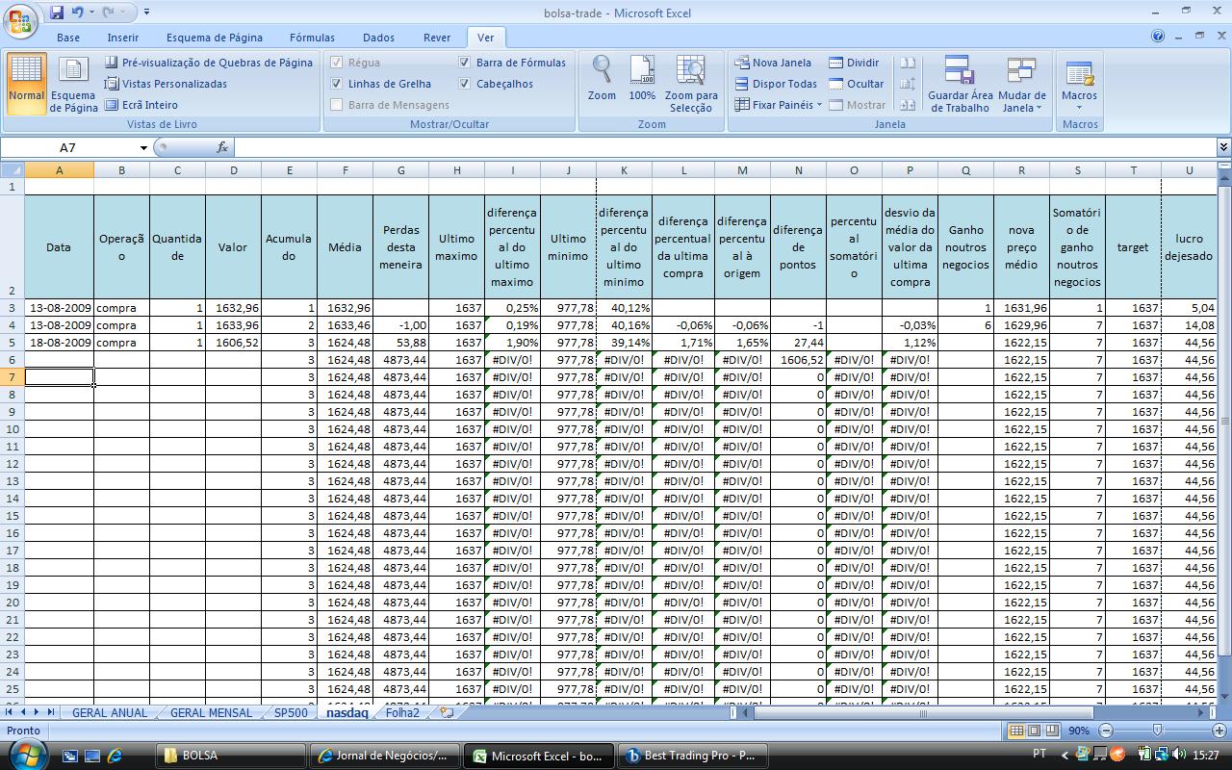Click zoom out minus button
The width and height of the screenshot is (1232, 770).
[x=1106, y=731]
